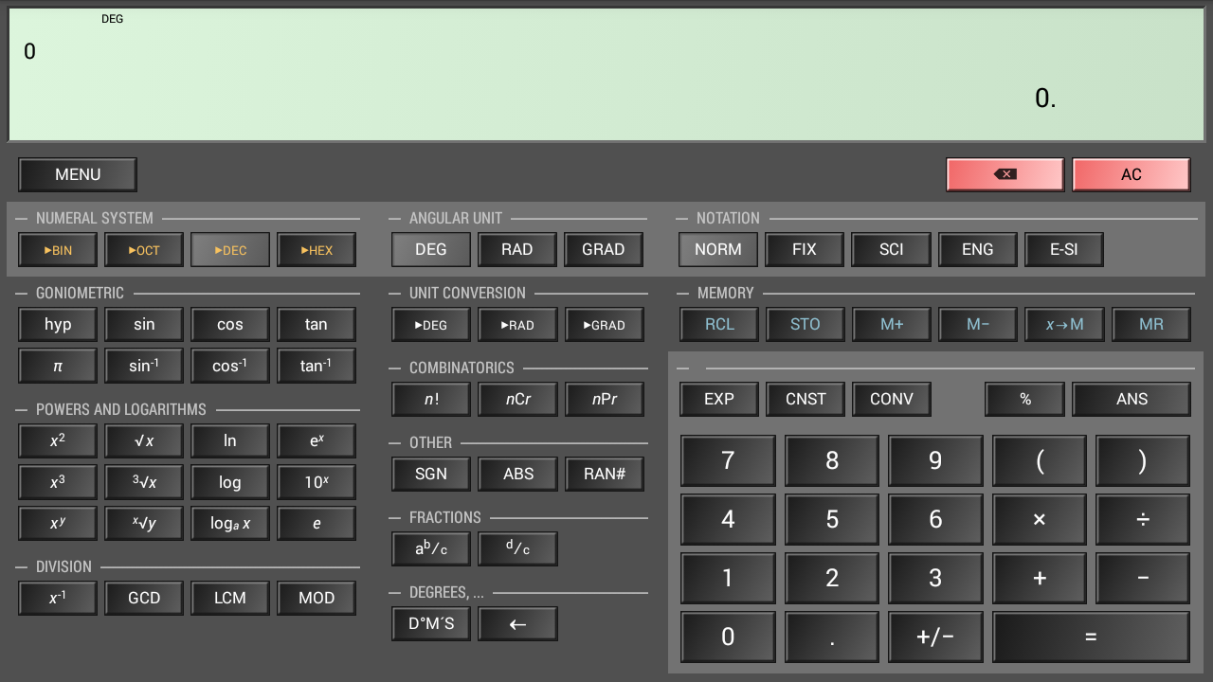This screenshot has width=1213, height=682.
Task: Apply inverse cosine cos⁻¹
Action: click(x=230, y=366)
